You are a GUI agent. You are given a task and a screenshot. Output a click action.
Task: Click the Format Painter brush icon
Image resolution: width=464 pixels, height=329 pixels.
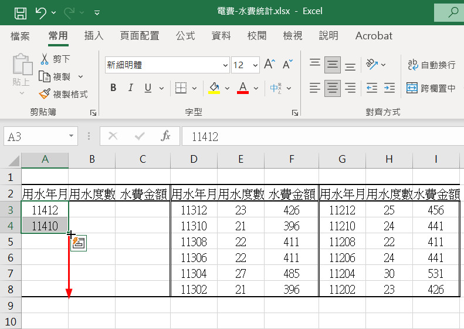click(x=45, y=94)
